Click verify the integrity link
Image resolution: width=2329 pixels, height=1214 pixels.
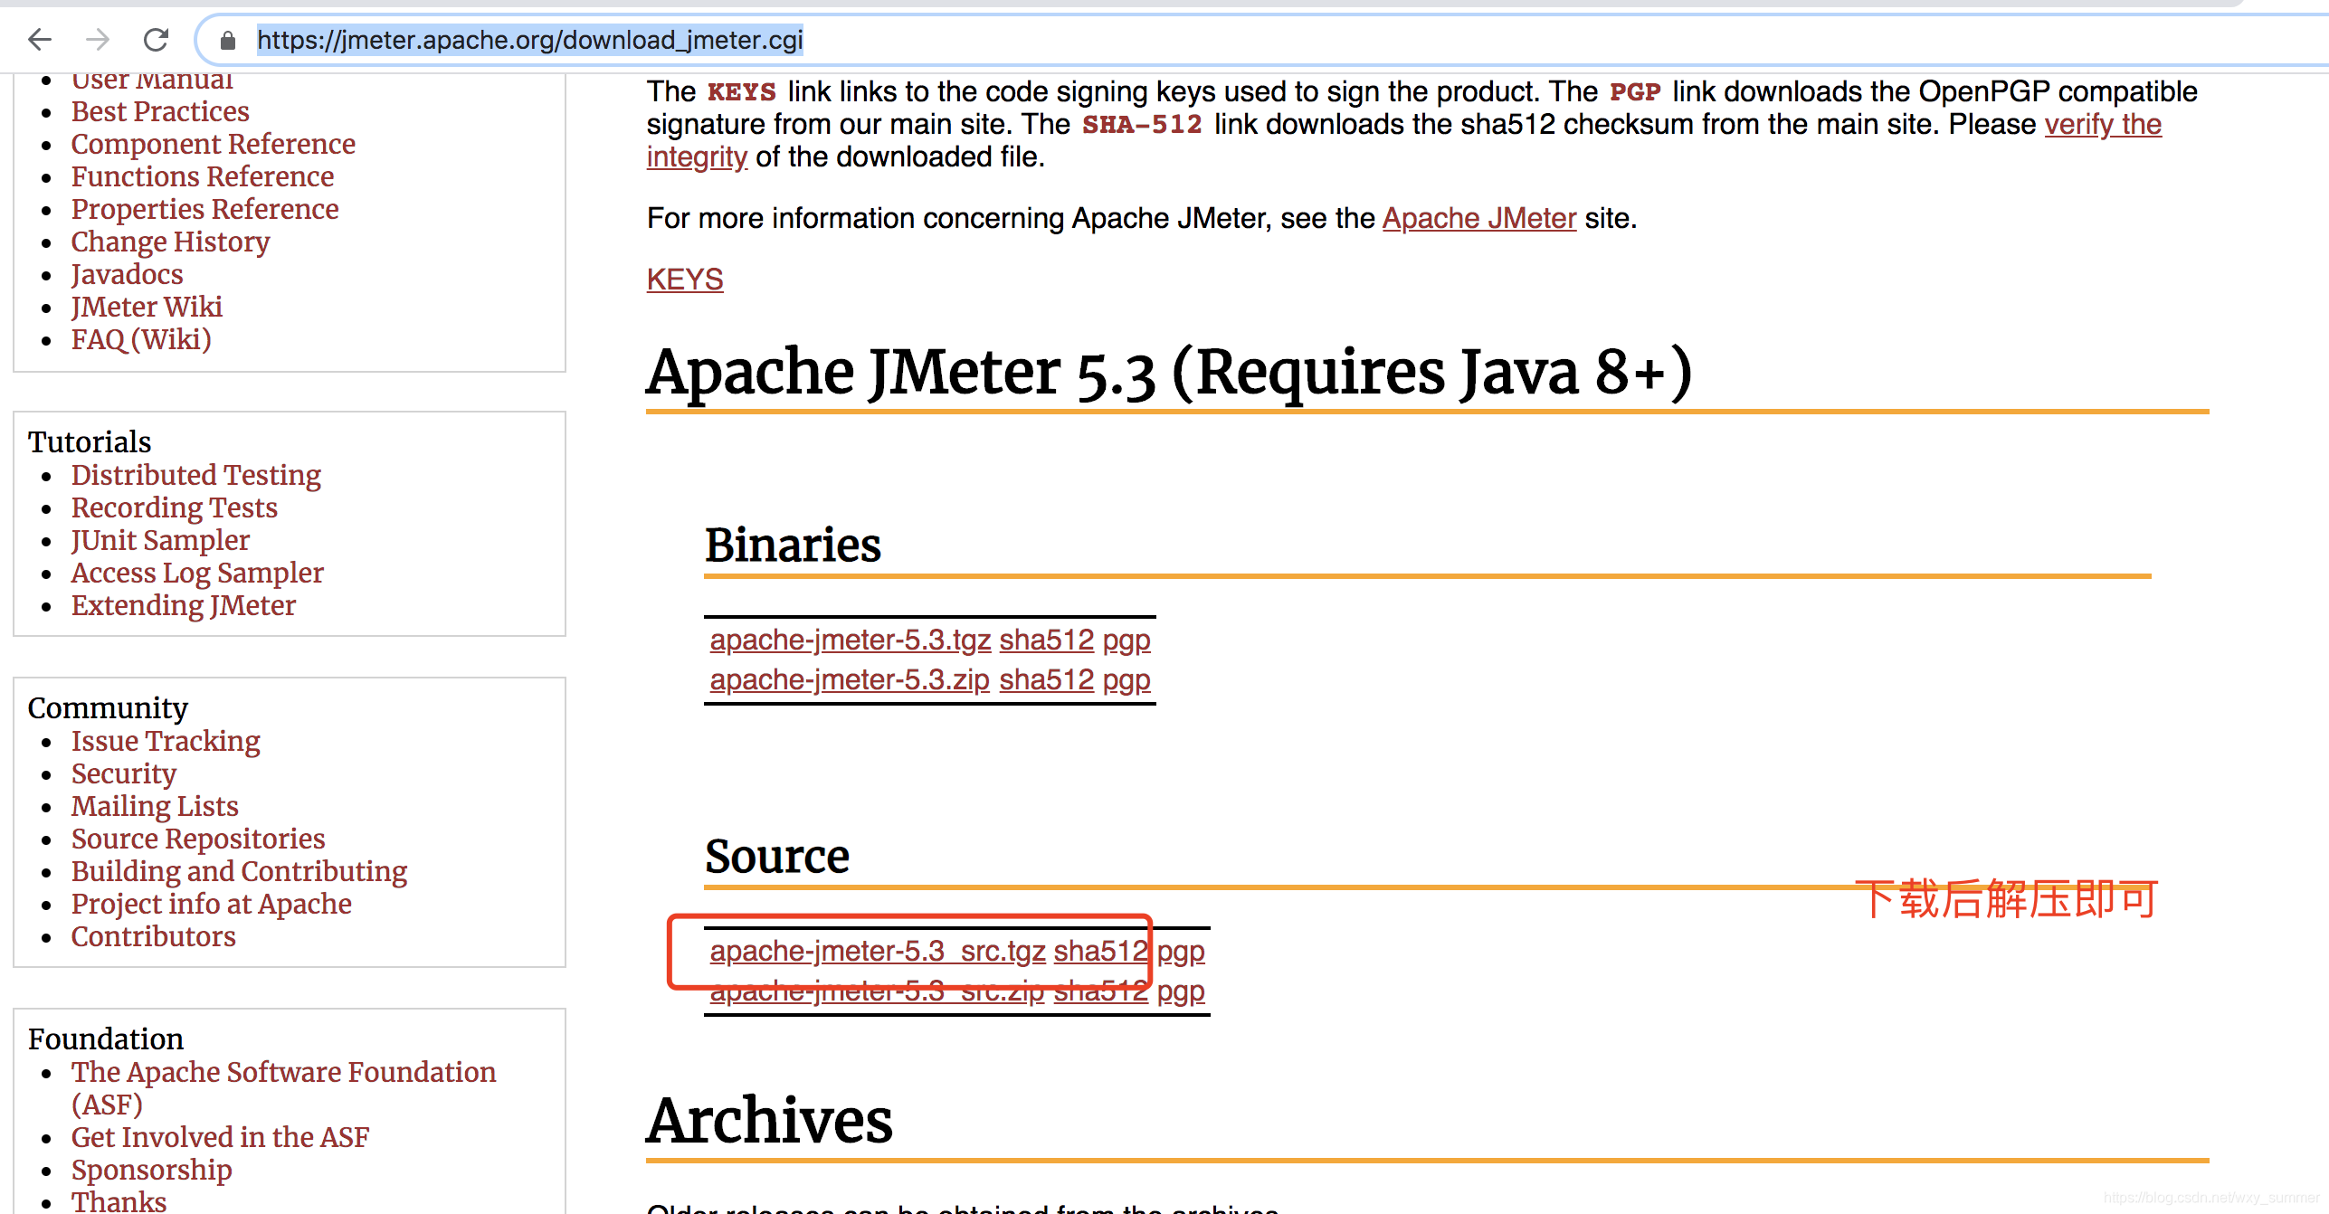(x=2102, y=124)
